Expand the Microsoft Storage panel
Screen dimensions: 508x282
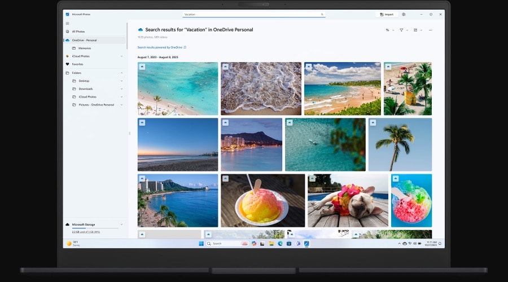point(121,224)
